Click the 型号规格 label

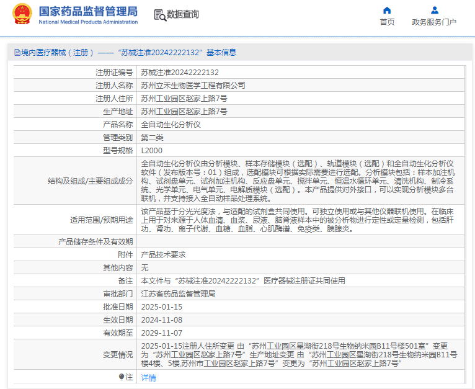coord(118,151)
